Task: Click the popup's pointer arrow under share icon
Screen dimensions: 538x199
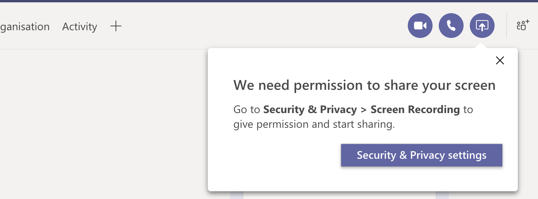Action: coord(480,46)
